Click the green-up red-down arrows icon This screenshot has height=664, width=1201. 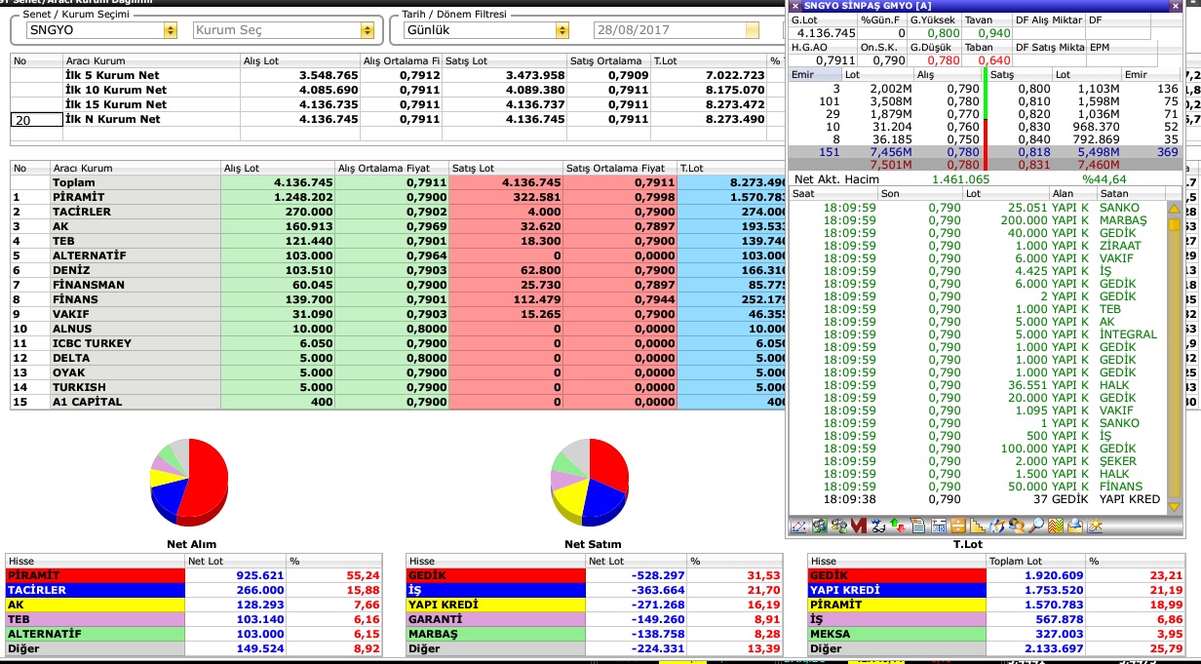pyautogui.click(x=898, y=526)
